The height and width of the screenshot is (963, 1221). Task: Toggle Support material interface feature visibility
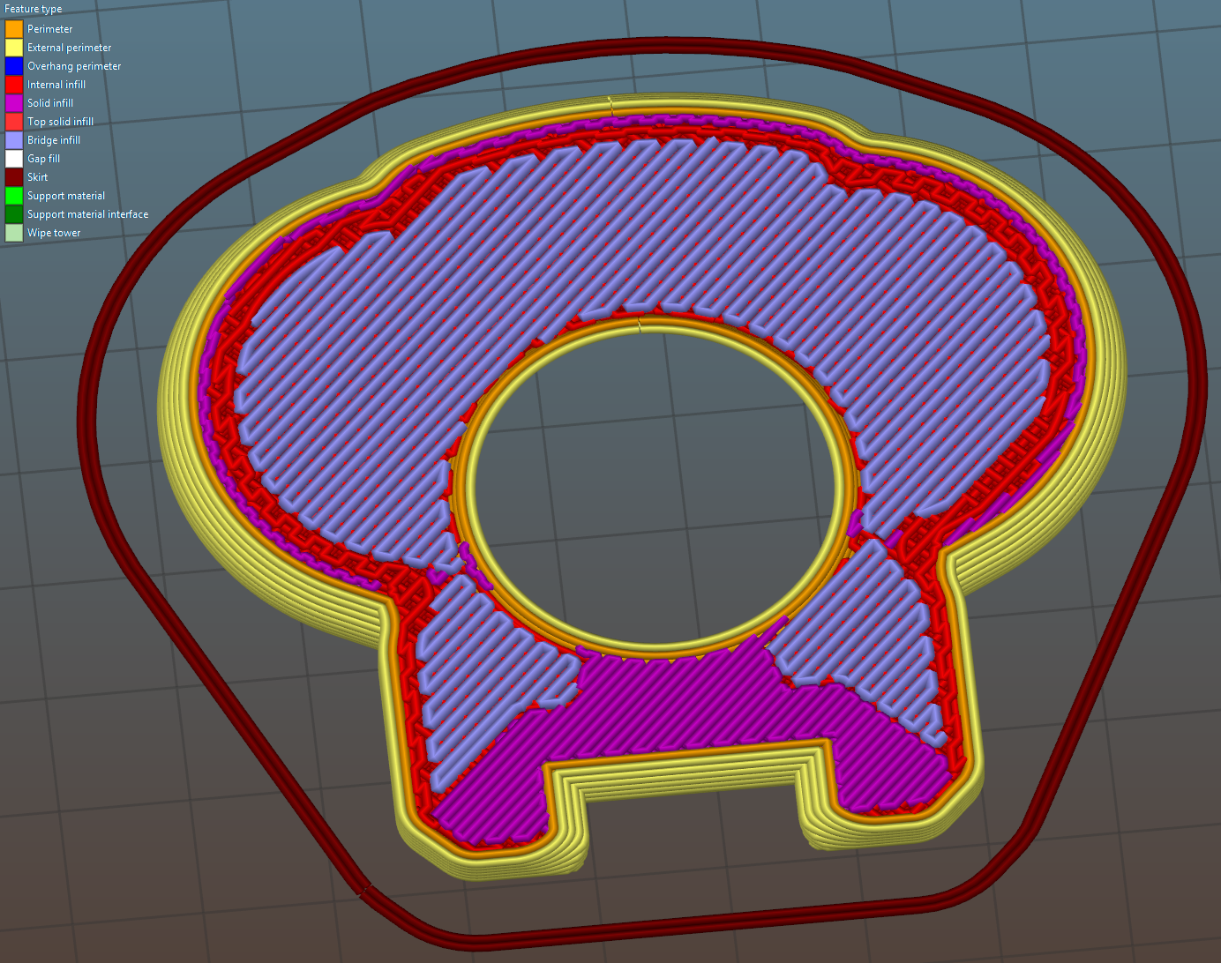tap(14, 213)
